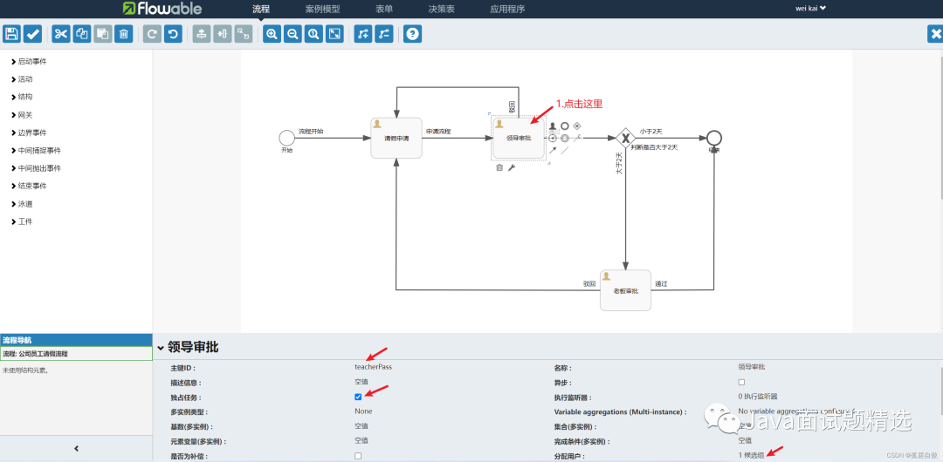Open the 决策表 tab
The image size is (943, 462).
pyautogui.click(x=441, y=9)
